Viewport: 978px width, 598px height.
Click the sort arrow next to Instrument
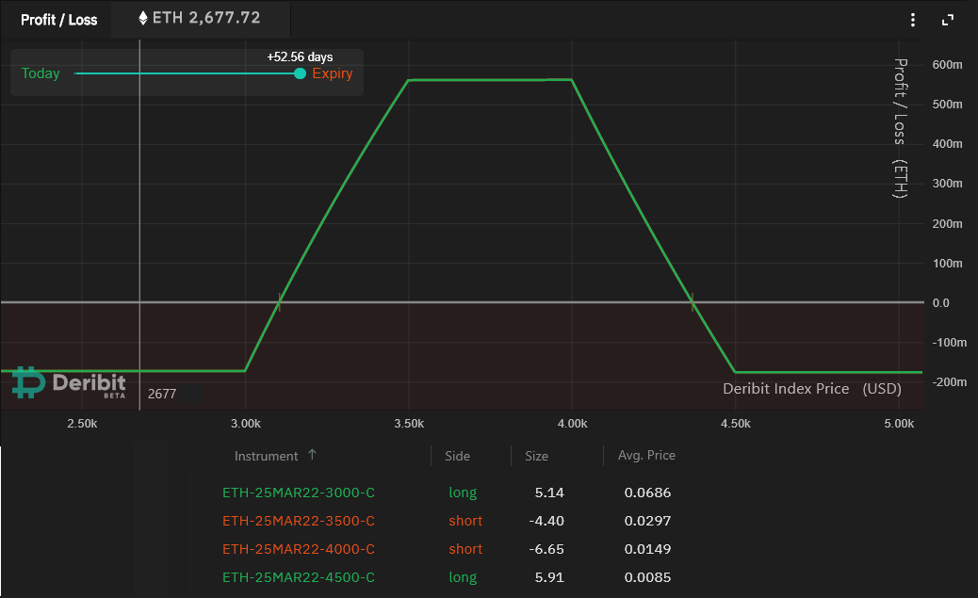313,455
